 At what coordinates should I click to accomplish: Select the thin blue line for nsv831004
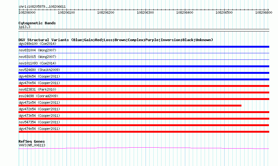click(x=144, y=53)
